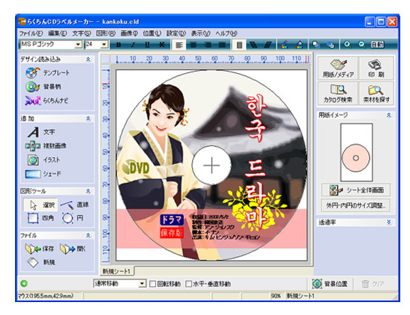Expand the 透過率 transparency panel
The height and width of the screenshot is (315, 410).
pos(389,223)
